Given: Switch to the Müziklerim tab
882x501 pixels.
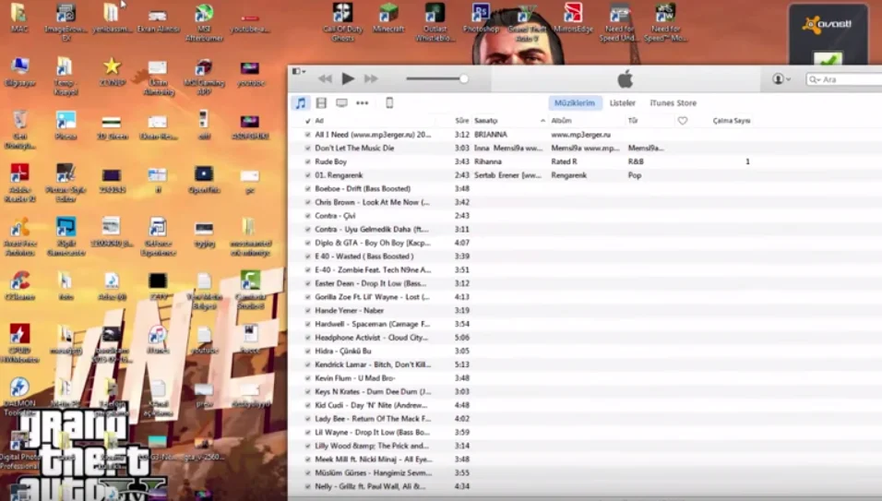Looking at the screenshot, I should pos(574,103).
